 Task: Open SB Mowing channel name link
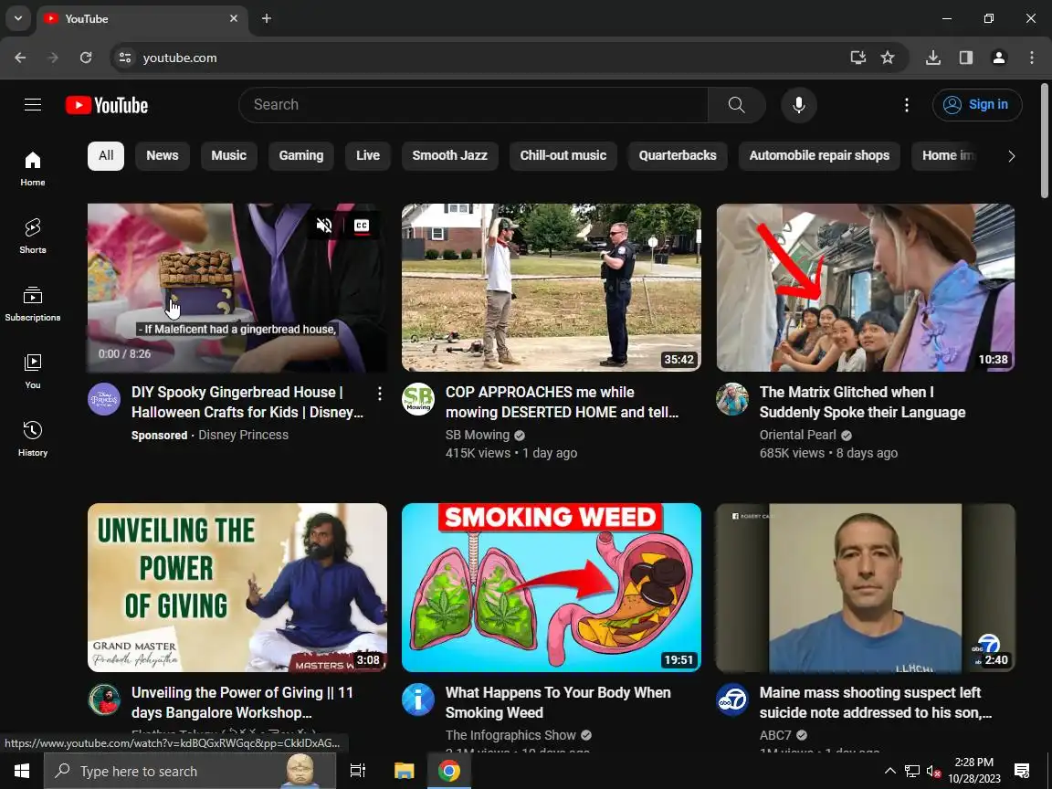(x=477, y=435)
